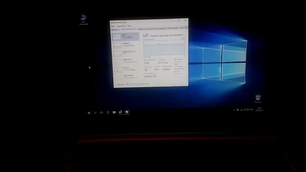Open the This PC desktop icon
Image resolution: width=306 pixels, height=172 pixels.
tap(84, 20)
